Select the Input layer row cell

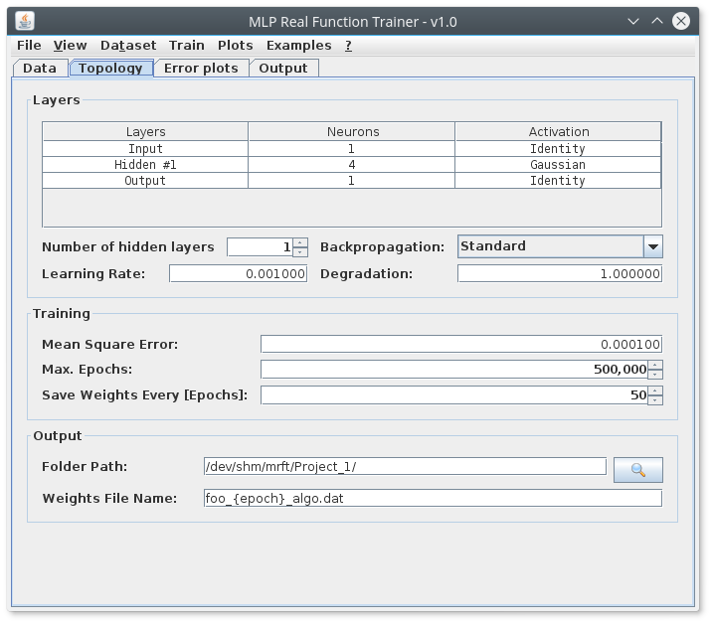point(145,149)
